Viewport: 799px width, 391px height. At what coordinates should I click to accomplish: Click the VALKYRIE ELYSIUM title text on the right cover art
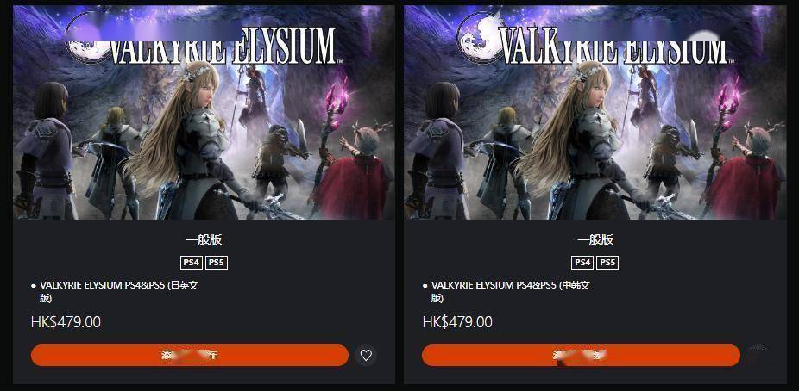[613, 46]
